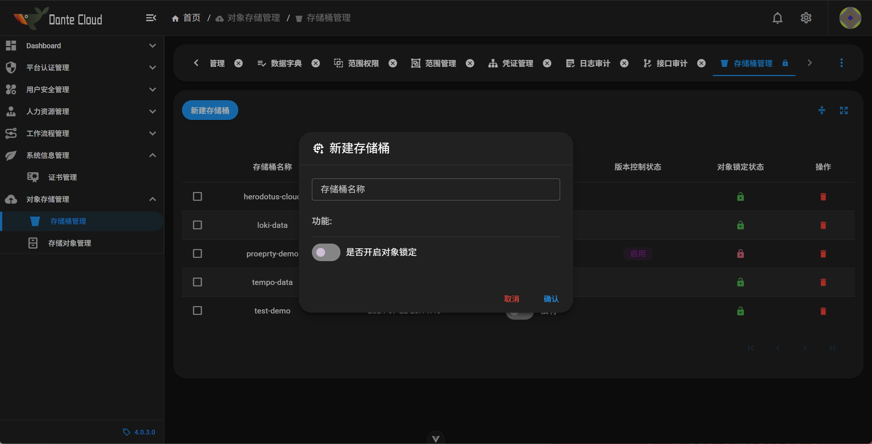Click the 确认 button in the dialog
The height and width of the screenshot is (444, 872).
551,299
